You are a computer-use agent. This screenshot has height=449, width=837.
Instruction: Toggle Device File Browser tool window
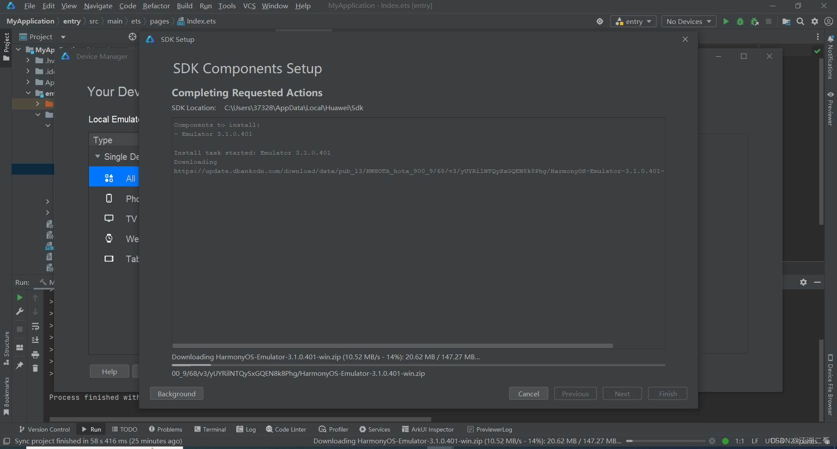(830, 385)
